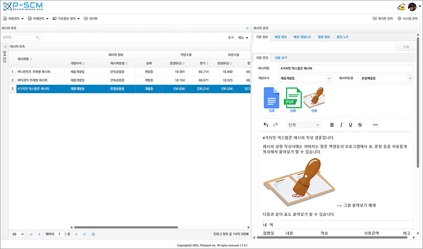Open the user avatar profile
The image size is (423, 249).
coord(412,7)
